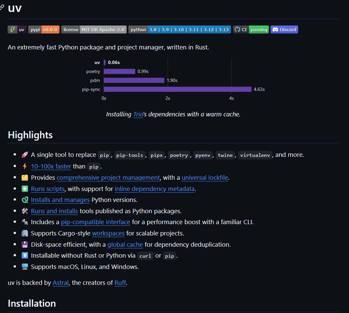
Task: Click the rocket emoji in Highlights
Action: 25,155
